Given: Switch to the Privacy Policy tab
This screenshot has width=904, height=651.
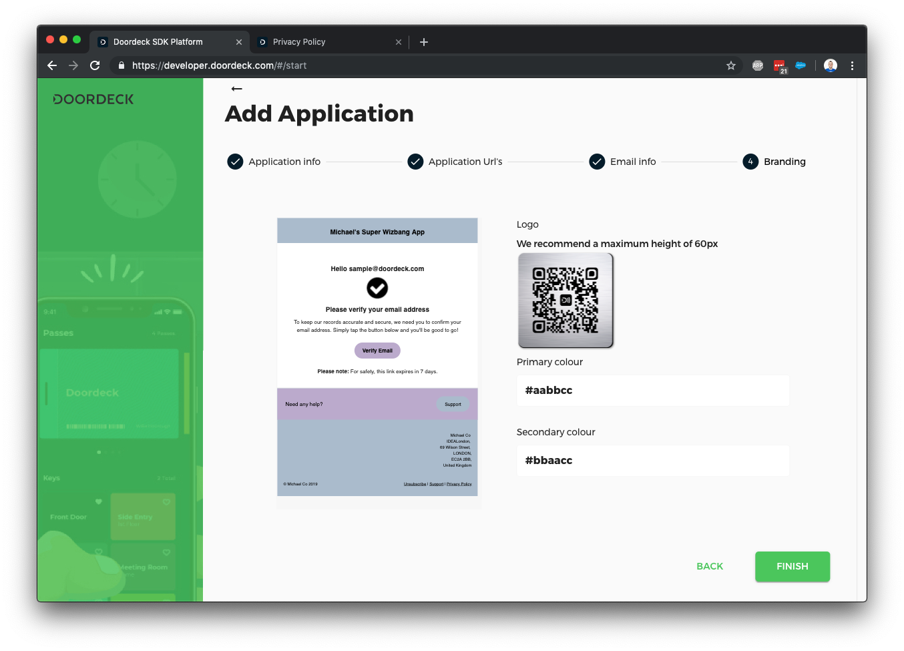Looking at the screenshot, I should coord(299,42).
